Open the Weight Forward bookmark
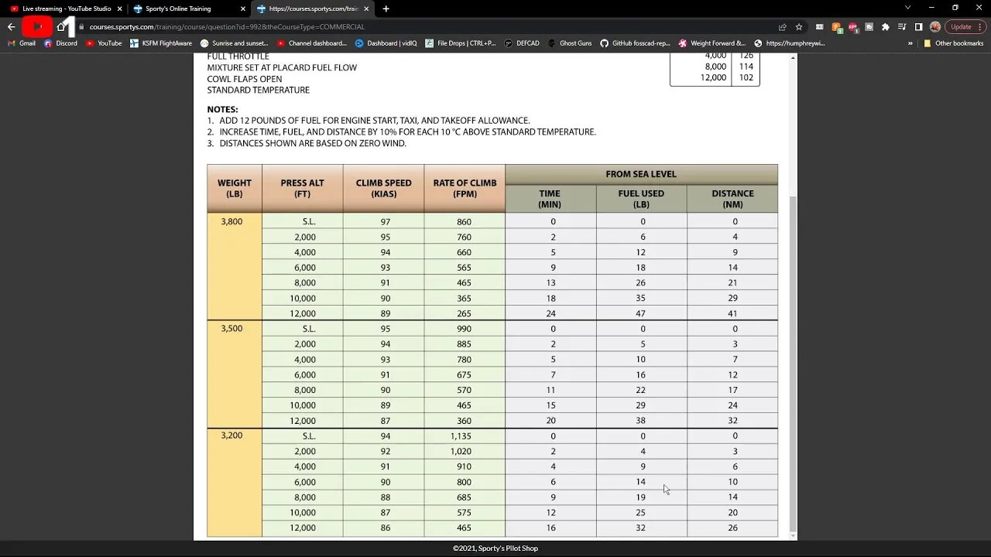The image size is (991, 557). pos(712,43)
